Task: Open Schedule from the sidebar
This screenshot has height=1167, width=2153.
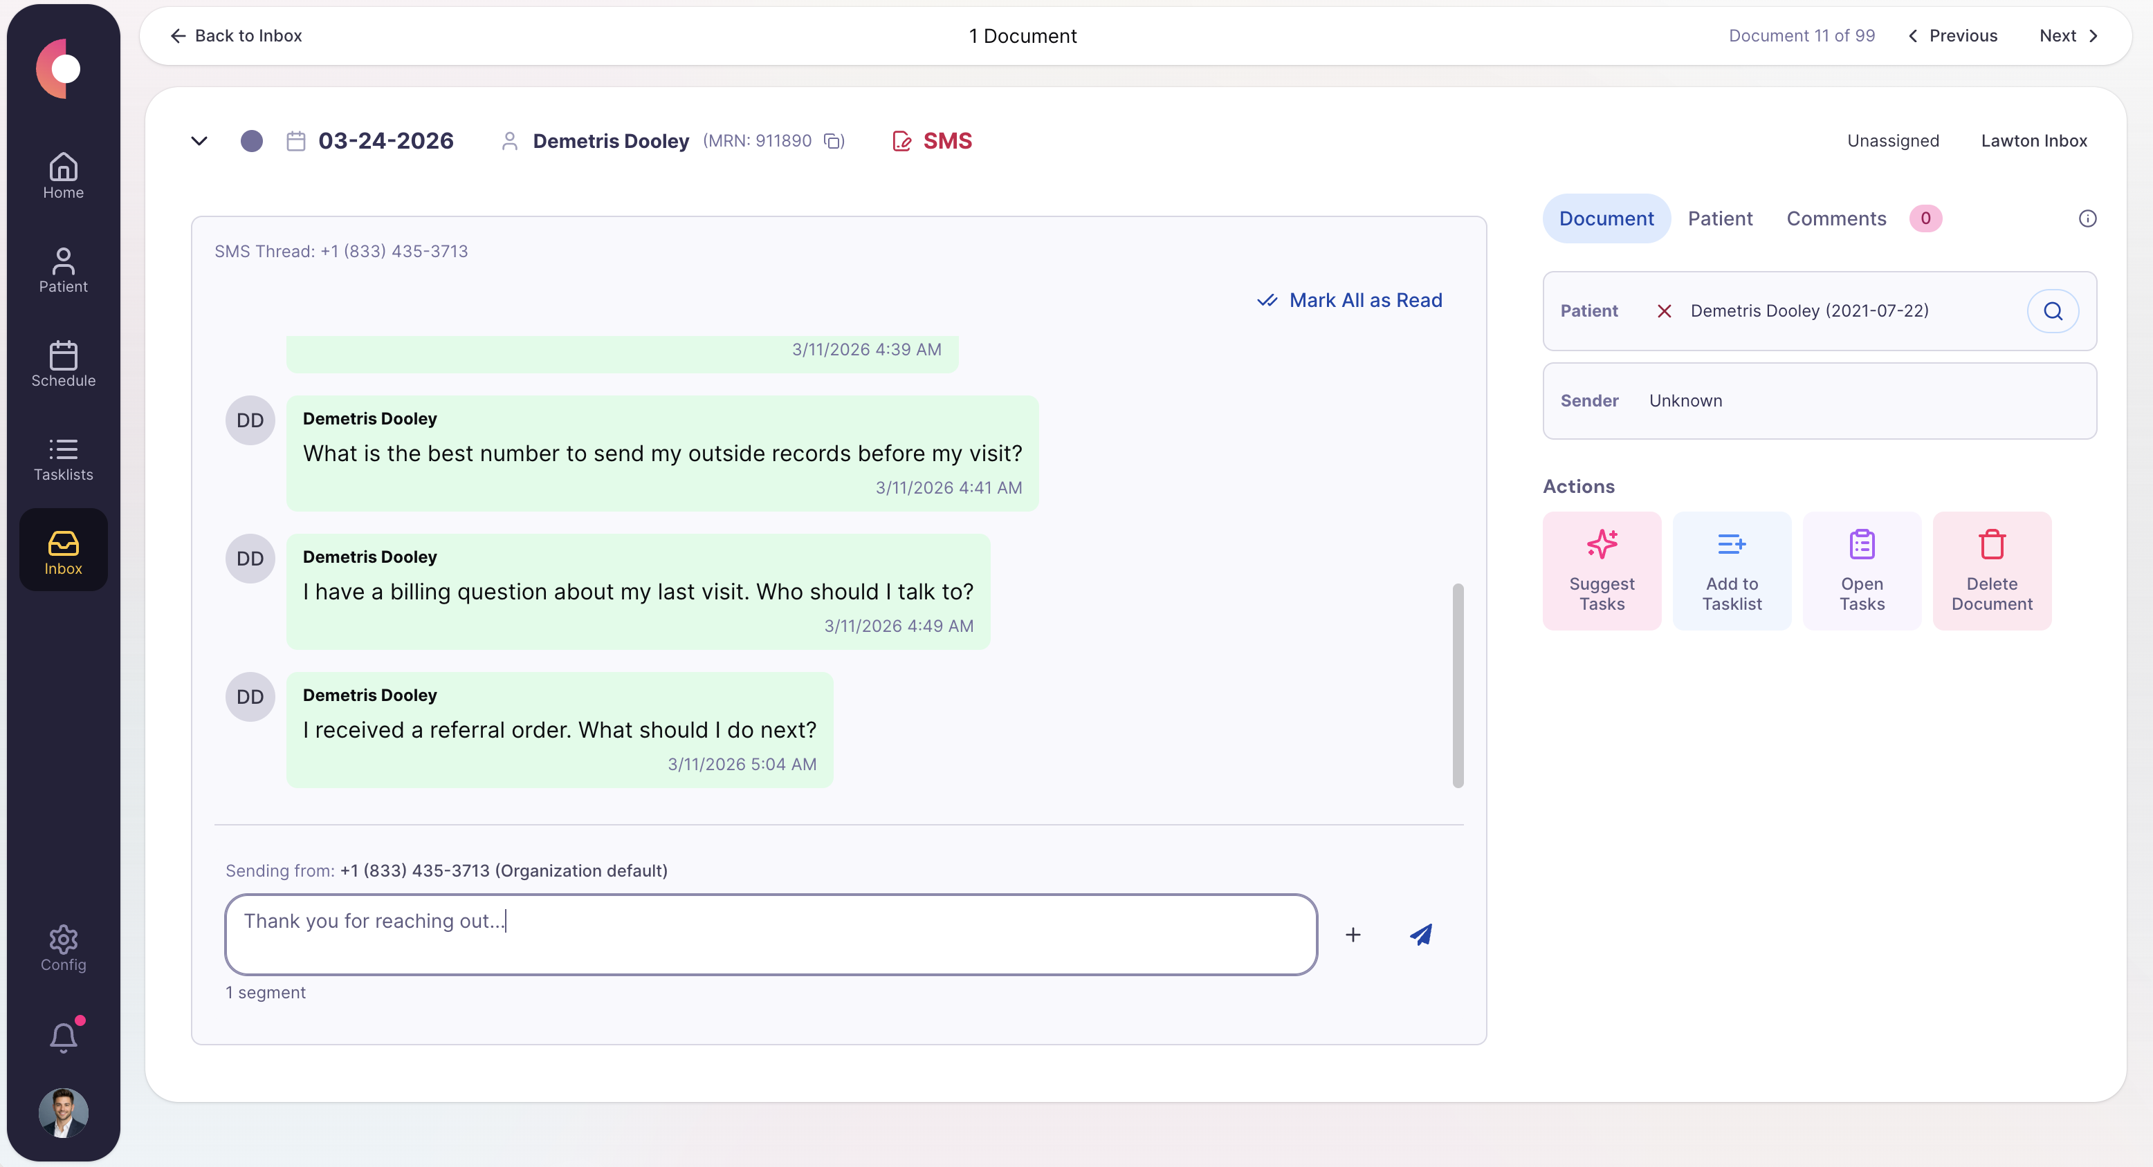Action: 64,365
